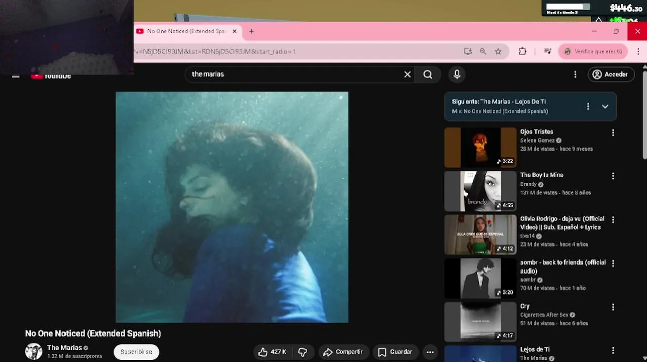Collapse the mix playlist panel chevron
This screenshot has height=362, width=647.
pyautogui.click(x=605, y=106)
